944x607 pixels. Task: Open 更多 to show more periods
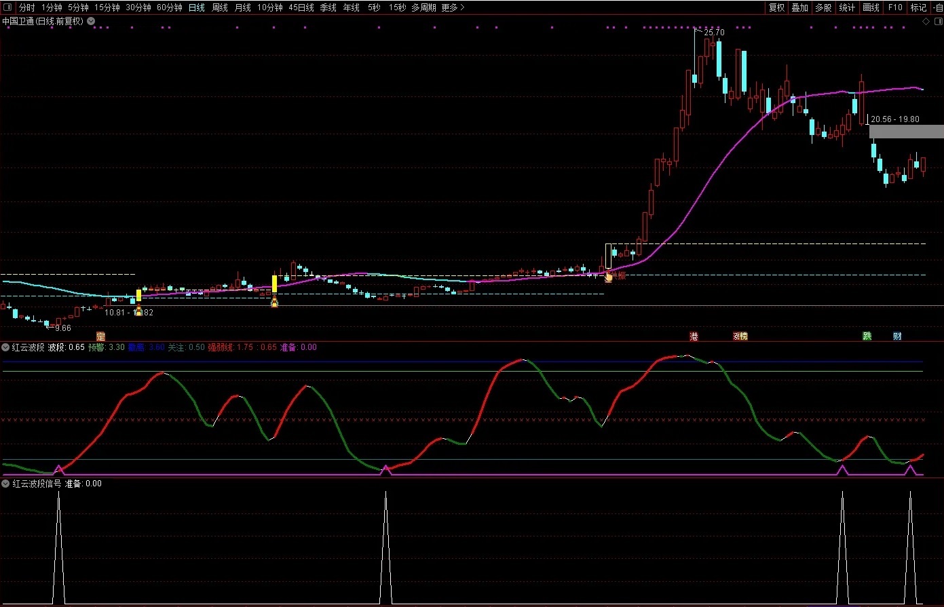453,7
